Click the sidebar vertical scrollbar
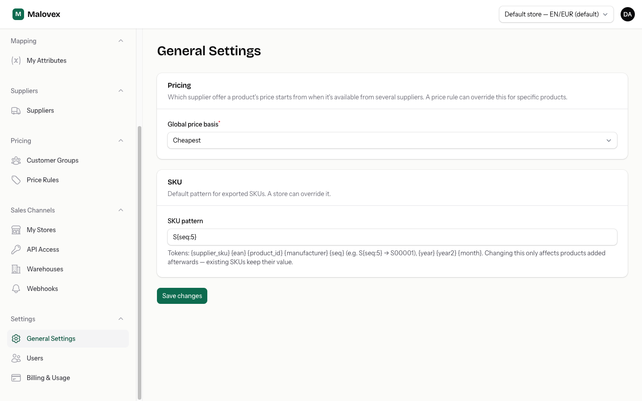Image resolution: width=642 pixels, height=401 pixels. click(x=140, y=263)
